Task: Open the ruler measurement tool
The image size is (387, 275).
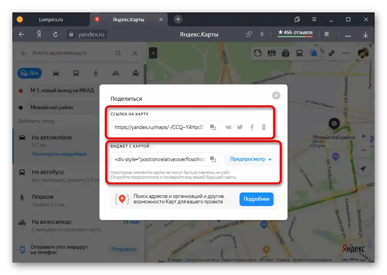Action: (331, 53)
